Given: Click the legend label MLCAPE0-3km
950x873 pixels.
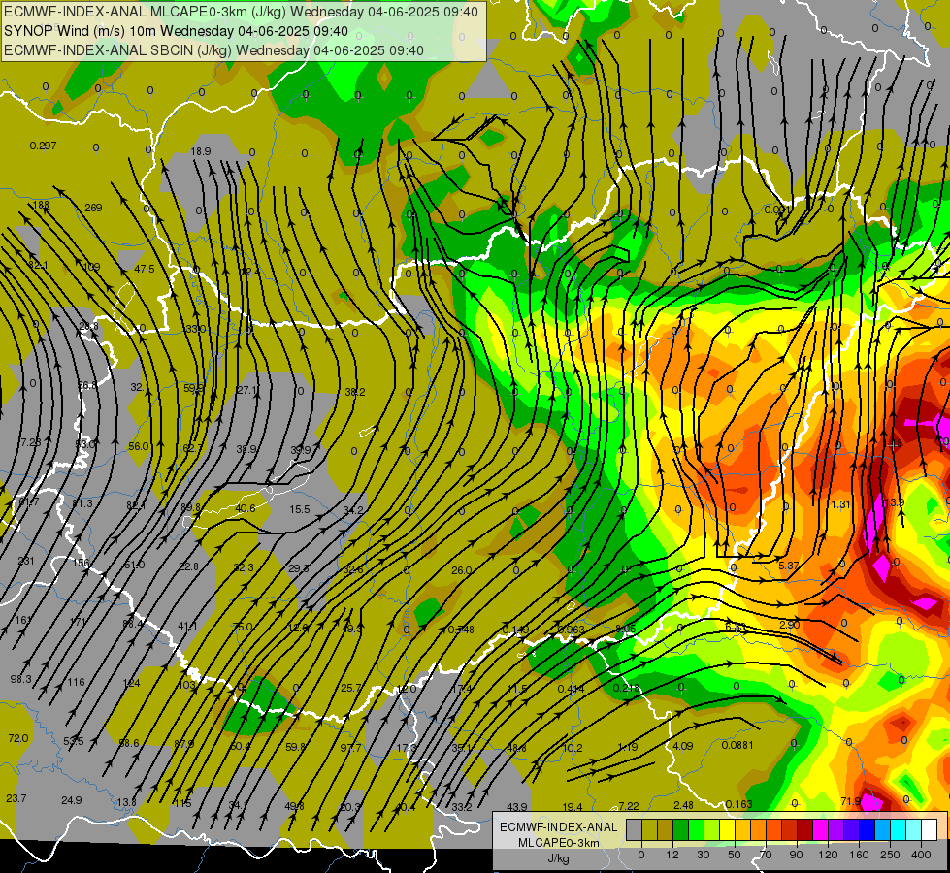Looking at the screenshot, I should 558,843.
